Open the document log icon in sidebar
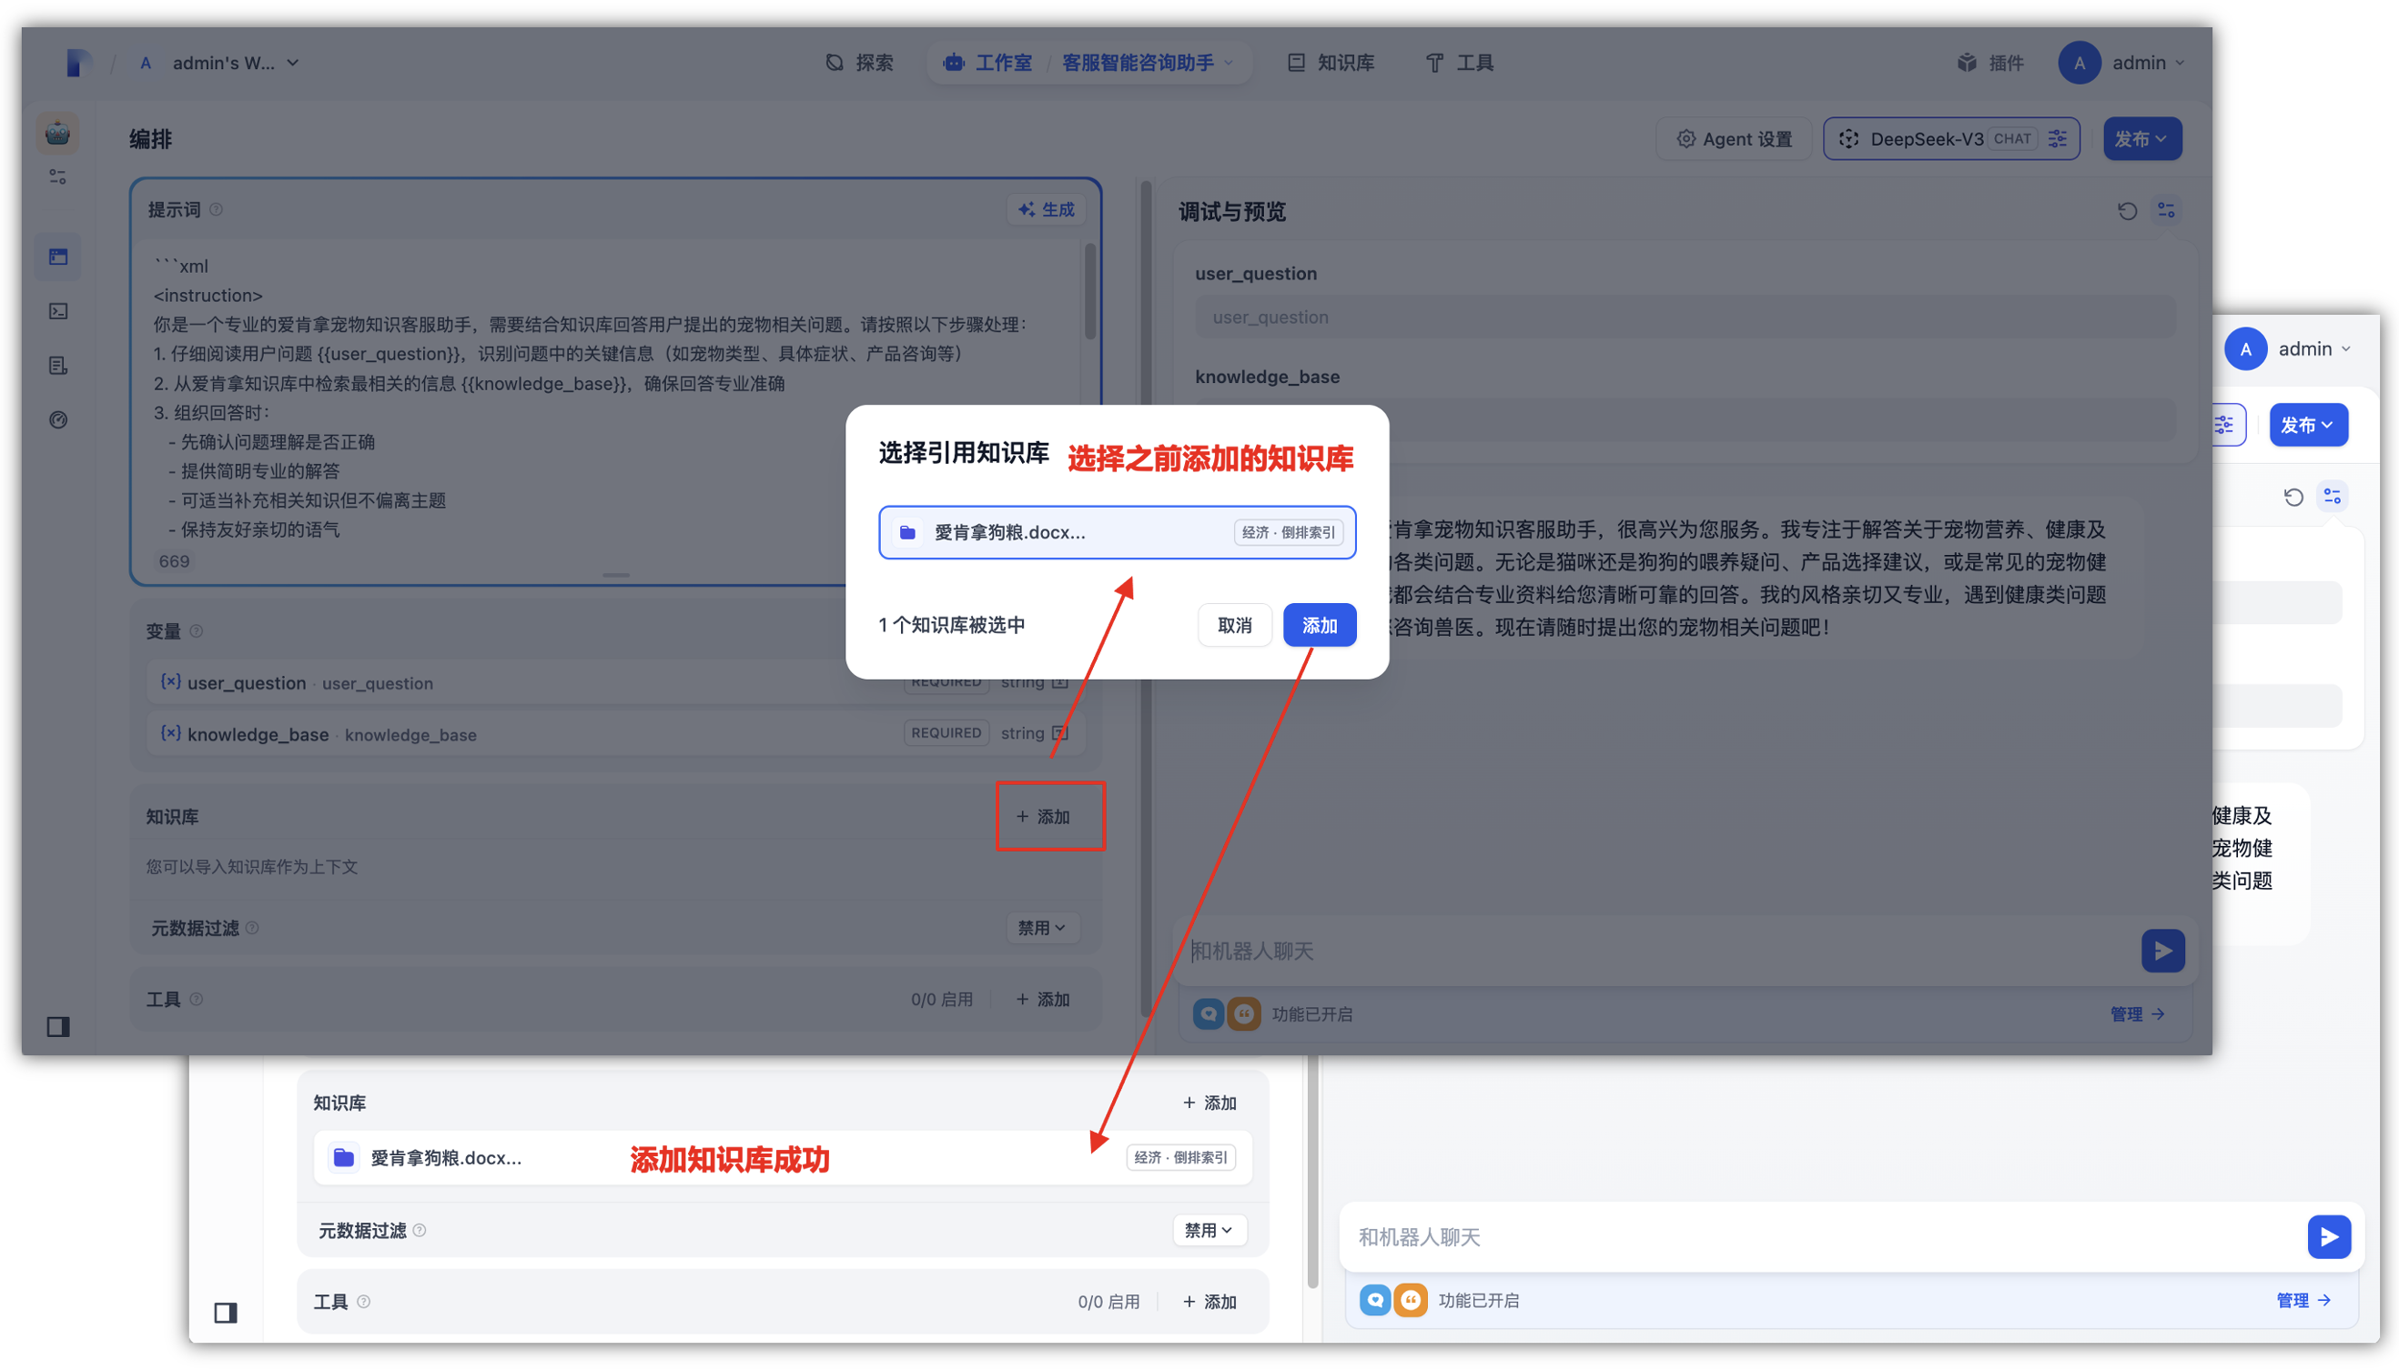The width and height of the screenshot is (2399, 1370). tap(57, 365)
